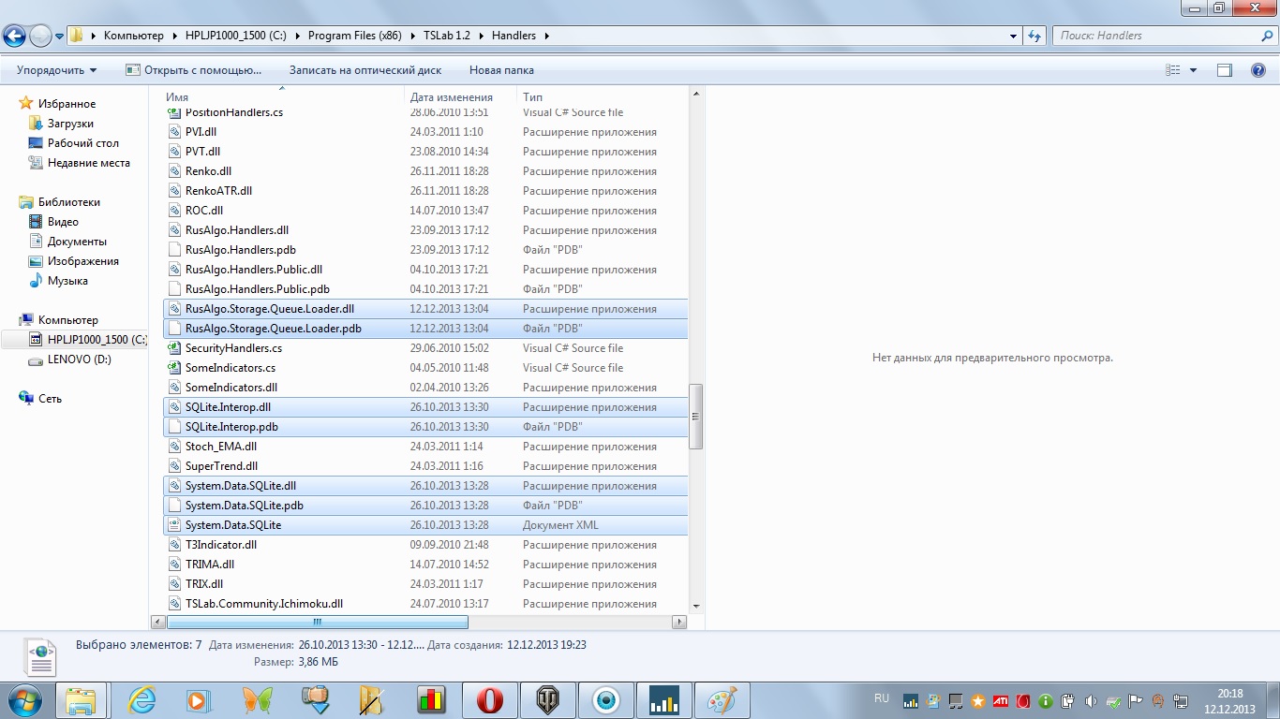Open the World of Tanks taskbar icon
Image resolution: width=1280 pixels, height=719 pixels.
(x=548, y=700)
